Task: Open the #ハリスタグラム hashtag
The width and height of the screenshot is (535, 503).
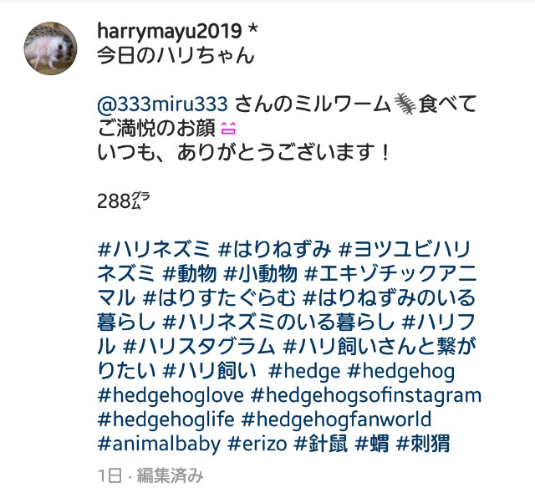Action: tap(199, 347)
